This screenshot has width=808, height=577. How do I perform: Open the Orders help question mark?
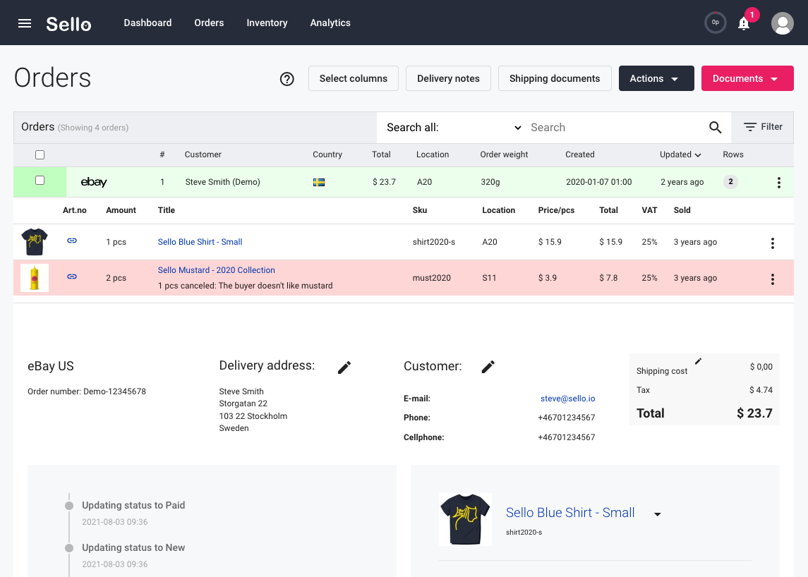click(287, 79)
